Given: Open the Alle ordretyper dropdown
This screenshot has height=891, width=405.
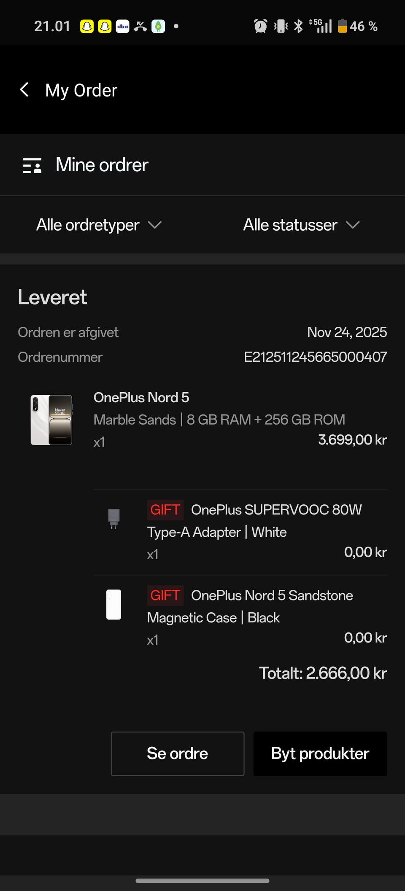Looking at the screenshot, I should [99, 225].
